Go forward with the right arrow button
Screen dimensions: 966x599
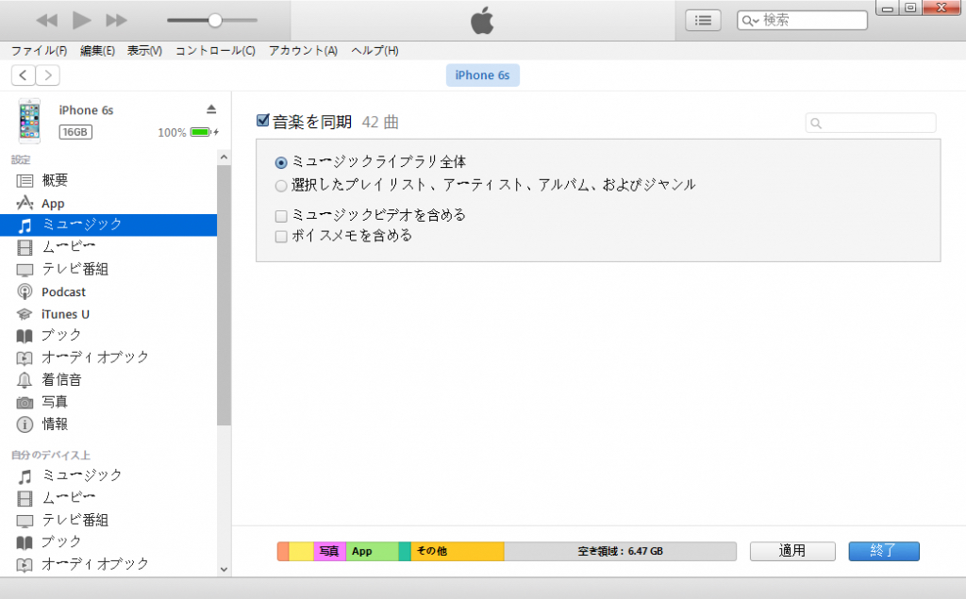(x=47, y=75)
